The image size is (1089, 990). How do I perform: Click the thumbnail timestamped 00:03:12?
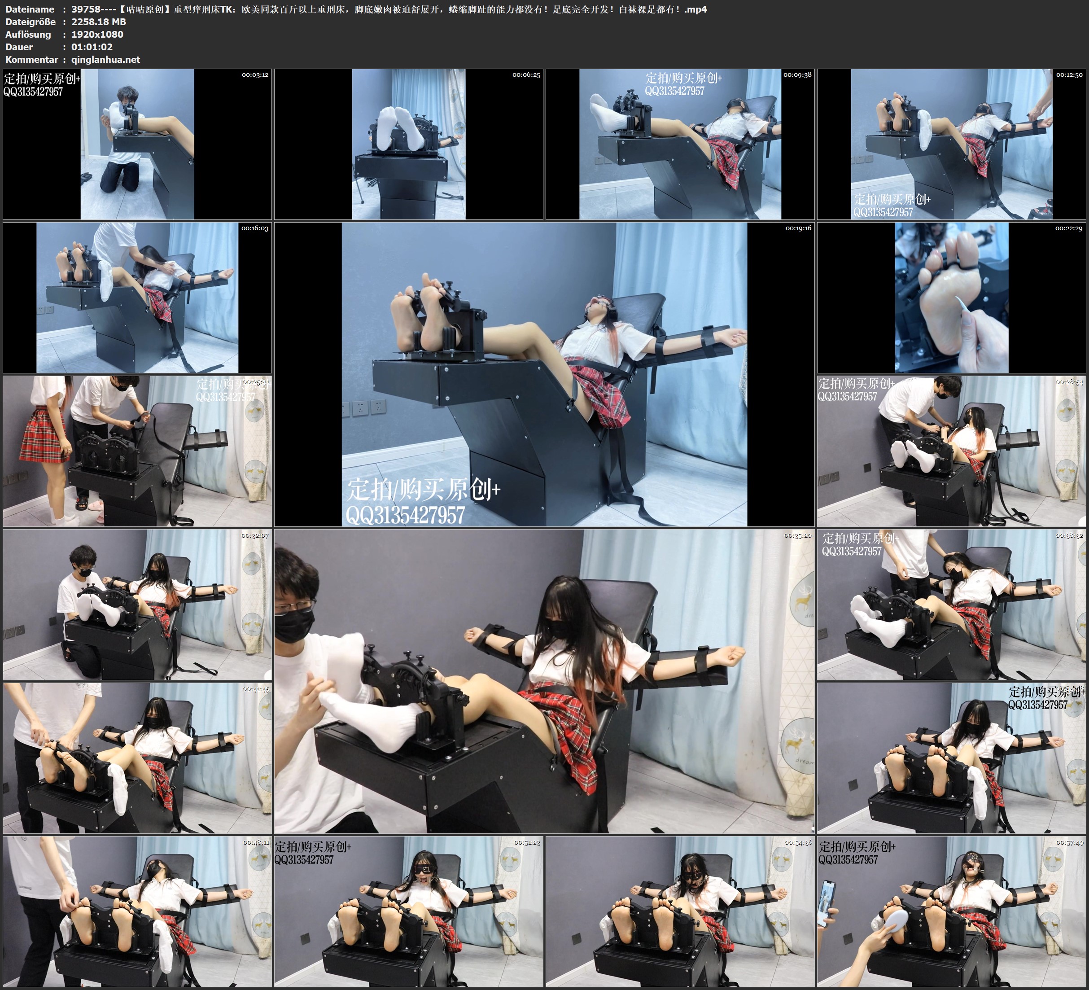point(137,145)
